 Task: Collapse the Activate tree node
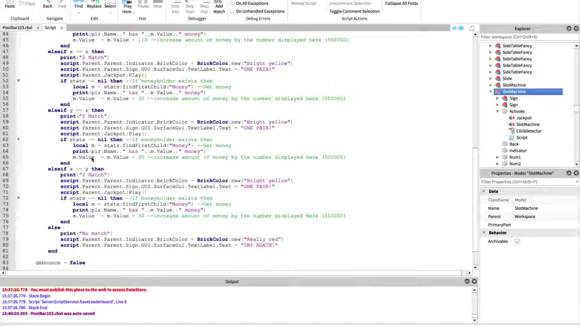pyautogui.click(x=498, y=111)
